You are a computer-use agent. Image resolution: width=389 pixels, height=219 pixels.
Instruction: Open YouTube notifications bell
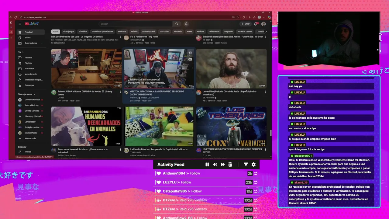click(x=256, y=24)
